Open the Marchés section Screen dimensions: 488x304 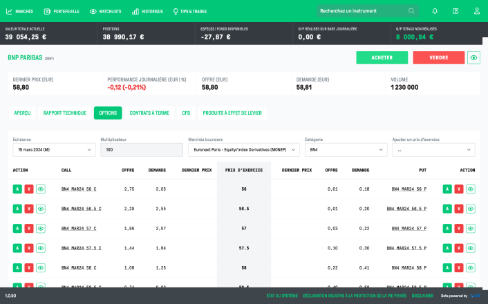[x=19, y=12]
